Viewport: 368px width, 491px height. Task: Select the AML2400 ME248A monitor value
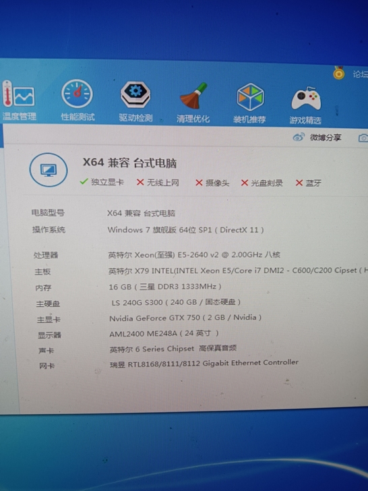[164, 333]
